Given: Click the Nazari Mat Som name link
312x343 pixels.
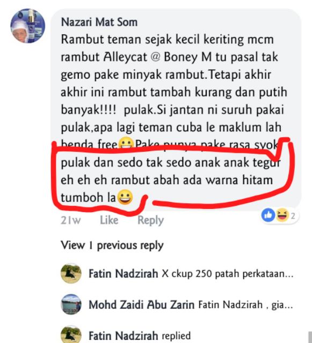Looking at the screenshot, I should (99, 22).
